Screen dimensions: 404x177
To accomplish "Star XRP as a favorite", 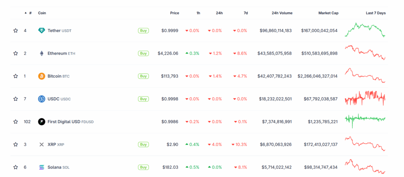I will (15, 144).
